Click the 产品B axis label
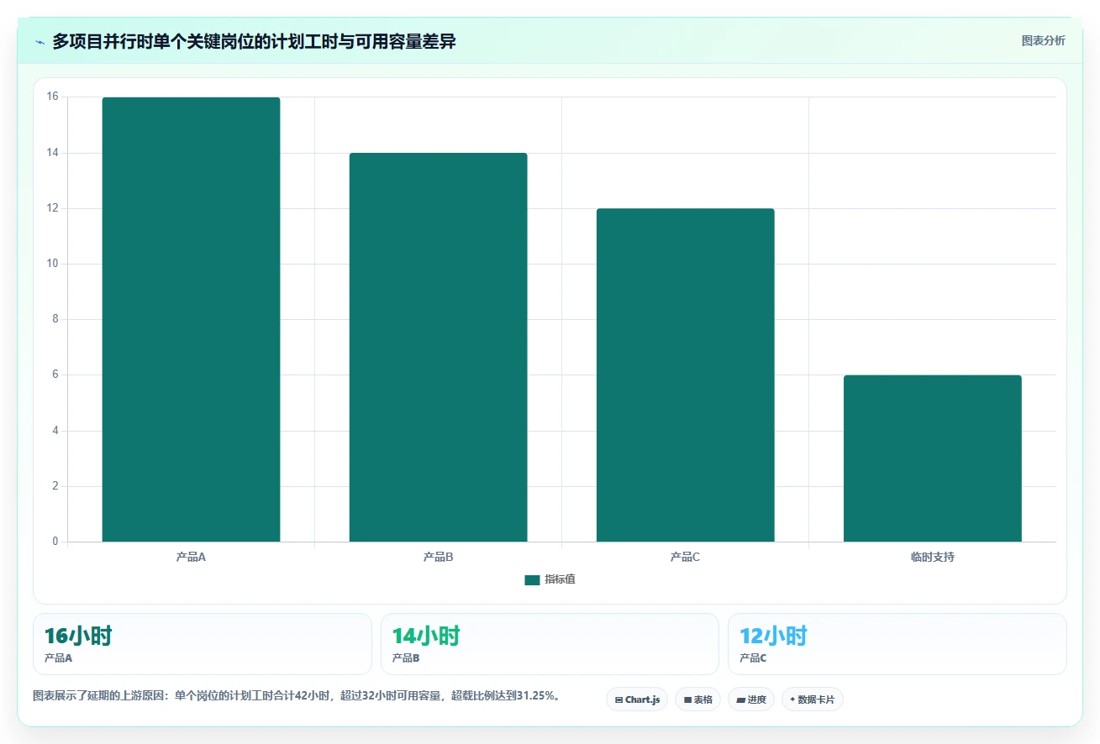 coord(438,557)
